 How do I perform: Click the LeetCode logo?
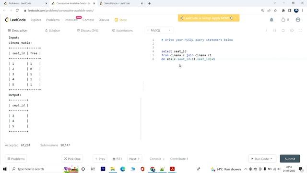[x=15, y=20]
